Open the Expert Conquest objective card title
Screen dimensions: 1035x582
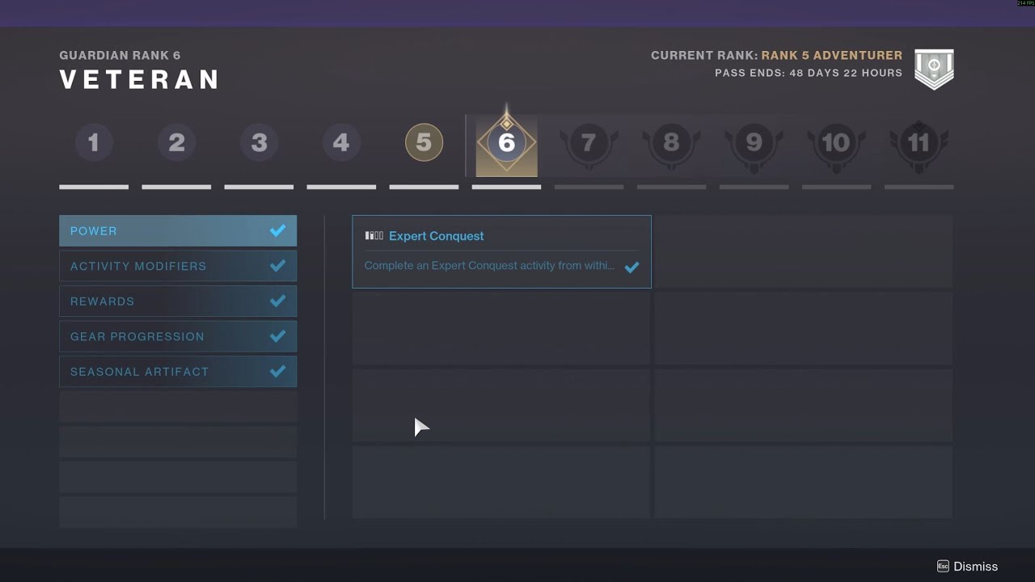point(437,236)
